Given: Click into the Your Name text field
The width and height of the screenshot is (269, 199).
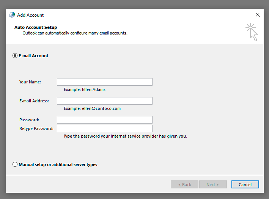Looking at the screenshot, I should tap(104, 82).
